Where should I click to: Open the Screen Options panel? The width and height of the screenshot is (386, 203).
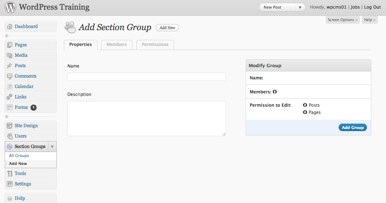point(343,20)
